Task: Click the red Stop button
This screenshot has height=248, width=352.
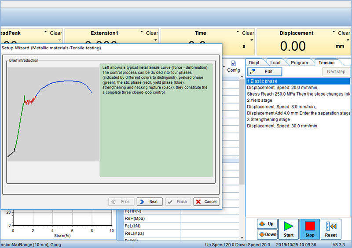Action: tap(310, 229)
